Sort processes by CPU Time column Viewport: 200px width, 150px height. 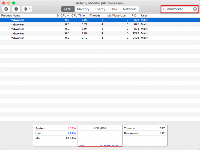click(x=79, y=16)
